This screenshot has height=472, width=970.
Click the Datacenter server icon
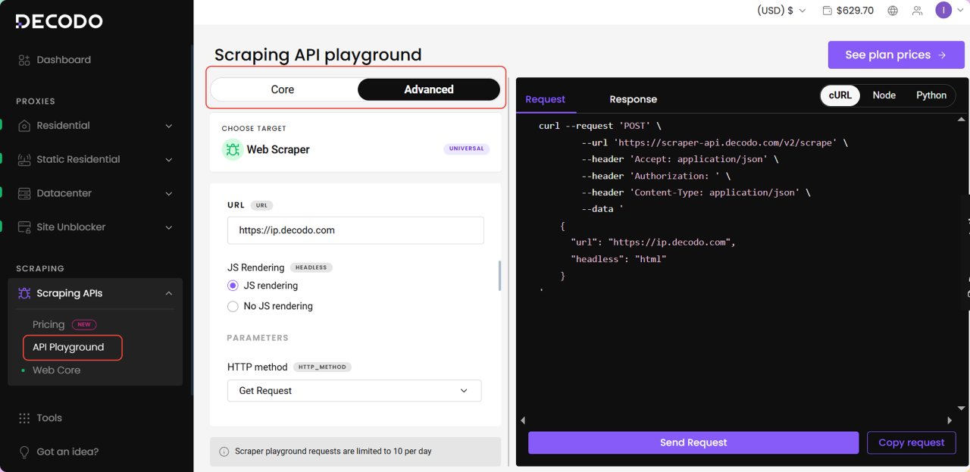click(24, 193)
